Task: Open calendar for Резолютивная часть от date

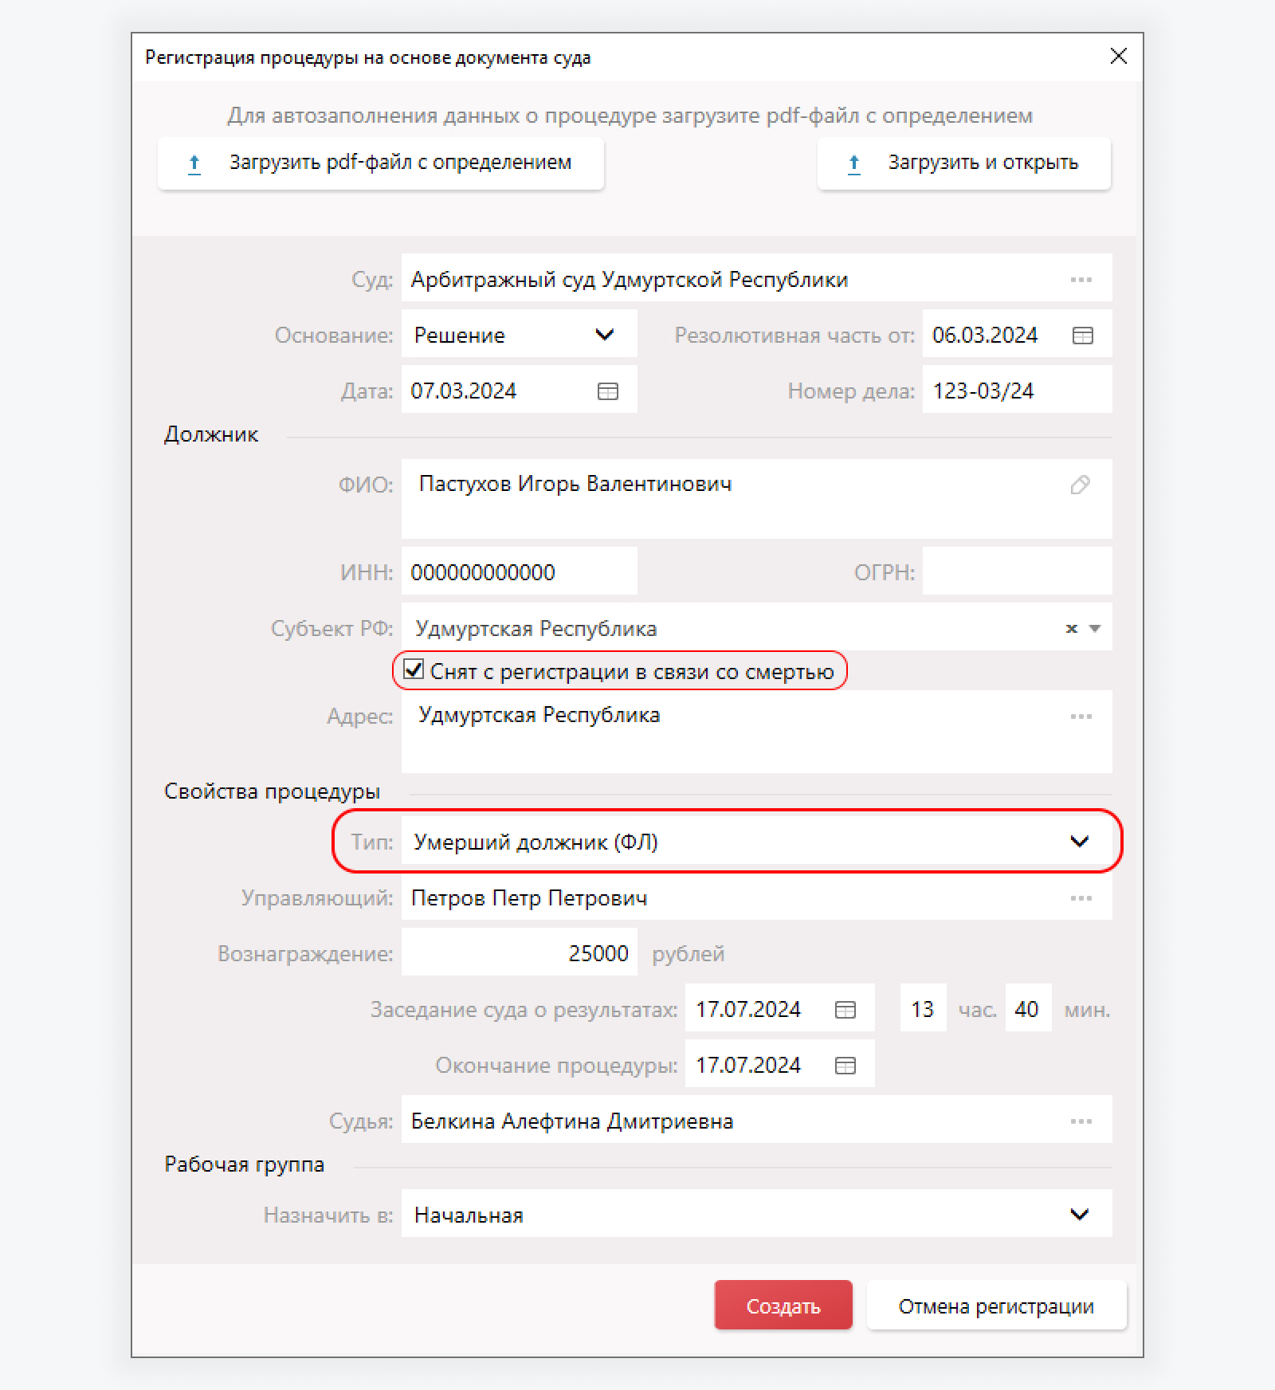Action: 1083,336
